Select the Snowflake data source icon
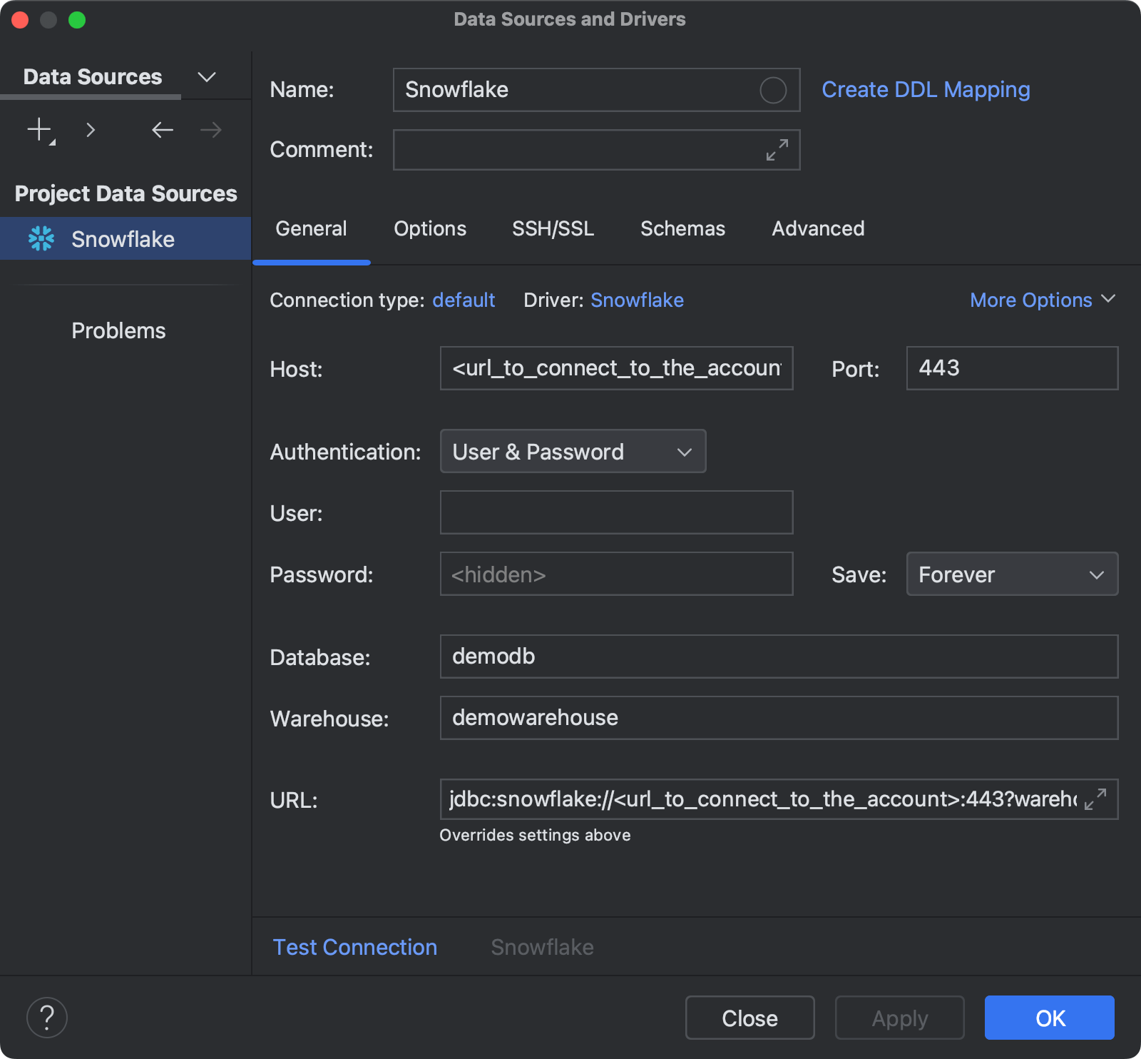 [43, 238]
